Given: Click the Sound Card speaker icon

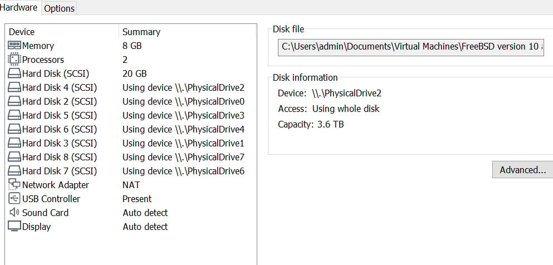Looking at the screenshot, I should [x=14, y=213].
